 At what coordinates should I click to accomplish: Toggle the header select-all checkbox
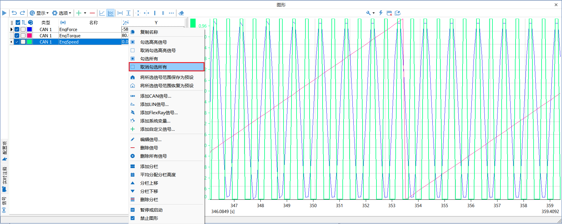pos(18,22)
